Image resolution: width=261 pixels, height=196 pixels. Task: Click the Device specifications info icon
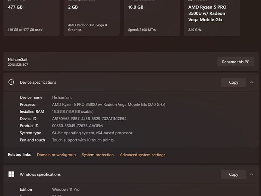[11, 82]
